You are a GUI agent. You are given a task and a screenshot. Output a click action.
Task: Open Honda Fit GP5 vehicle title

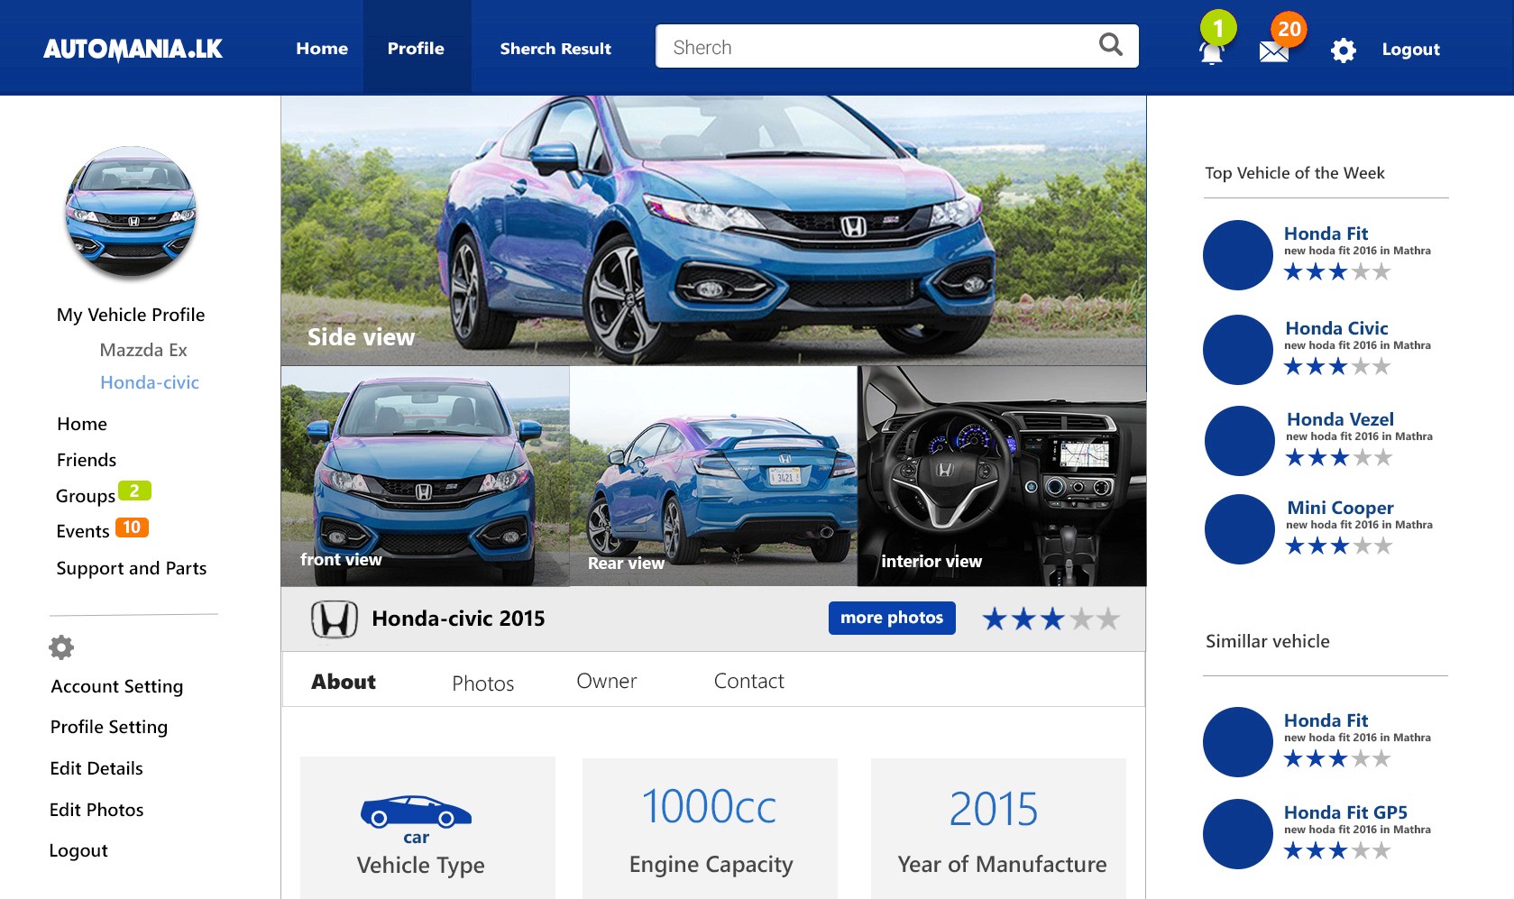(x=1345, y=812)
